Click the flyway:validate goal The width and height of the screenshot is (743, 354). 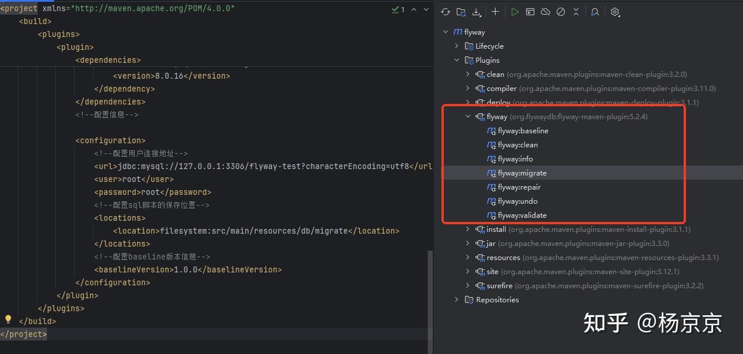(x=522, y=215)
